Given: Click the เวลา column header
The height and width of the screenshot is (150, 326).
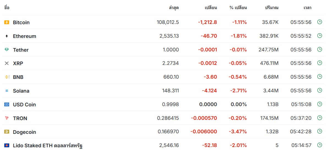Looking at the screenshot, I should click(x=307, y=8).
